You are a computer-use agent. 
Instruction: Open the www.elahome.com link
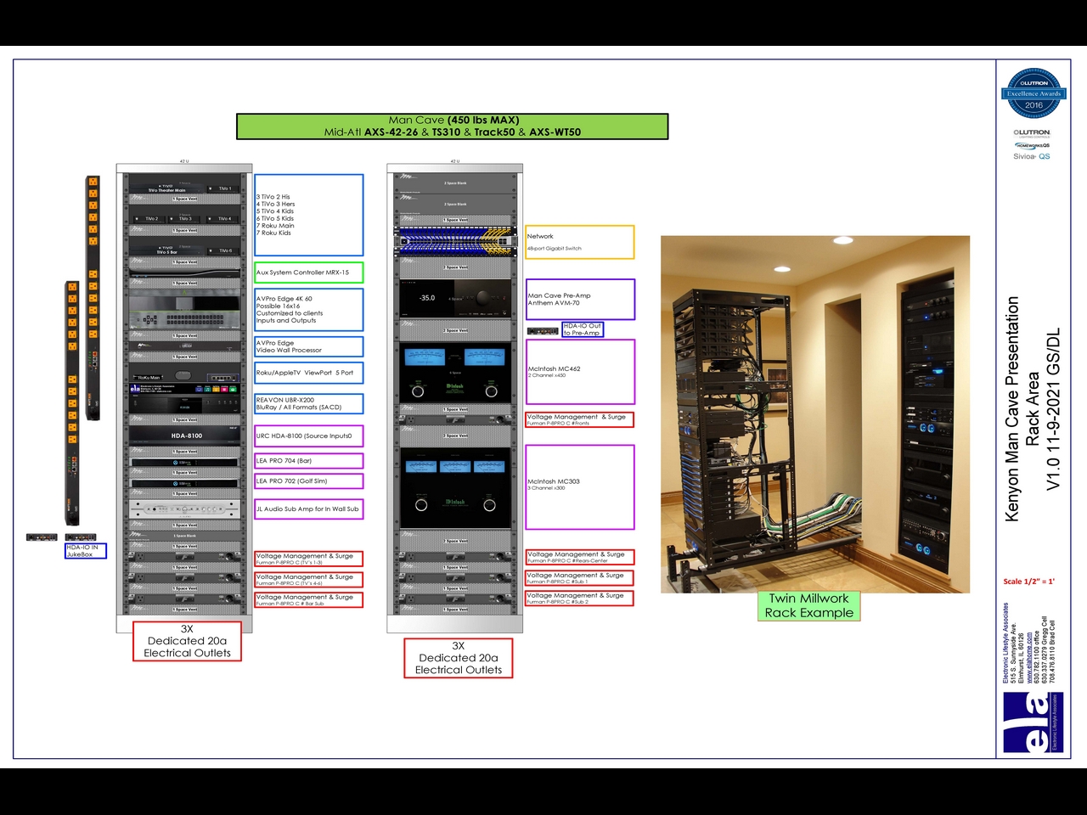coord(1029,657)
